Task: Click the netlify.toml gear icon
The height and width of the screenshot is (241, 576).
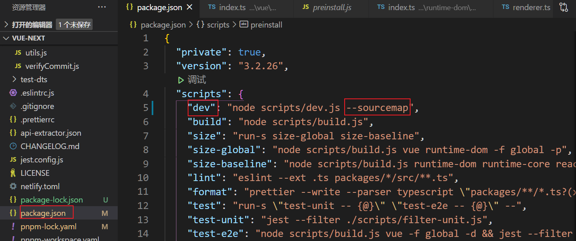Action: (13, 186)
